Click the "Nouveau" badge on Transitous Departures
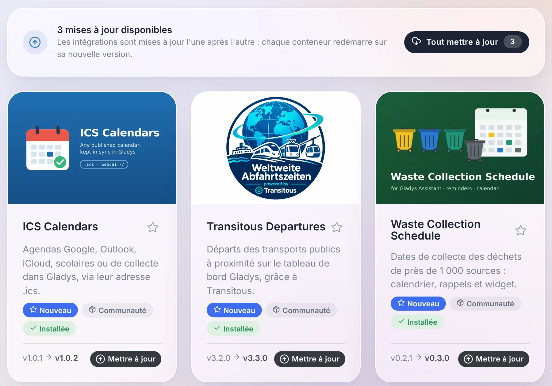The image size is (552, 386). tap(234, 310)
